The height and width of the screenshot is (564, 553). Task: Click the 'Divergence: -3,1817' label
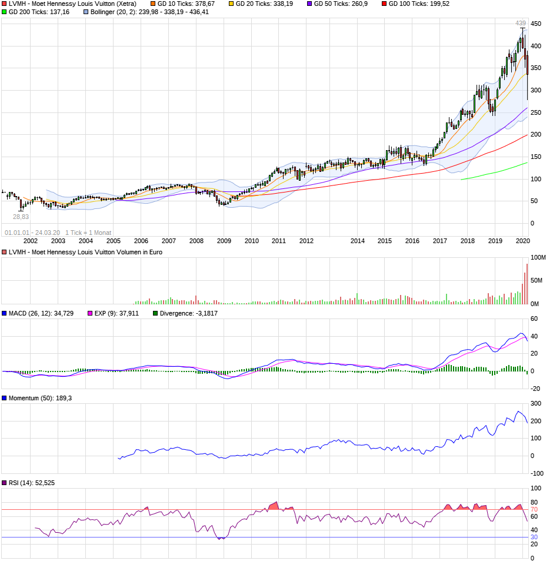189,314
